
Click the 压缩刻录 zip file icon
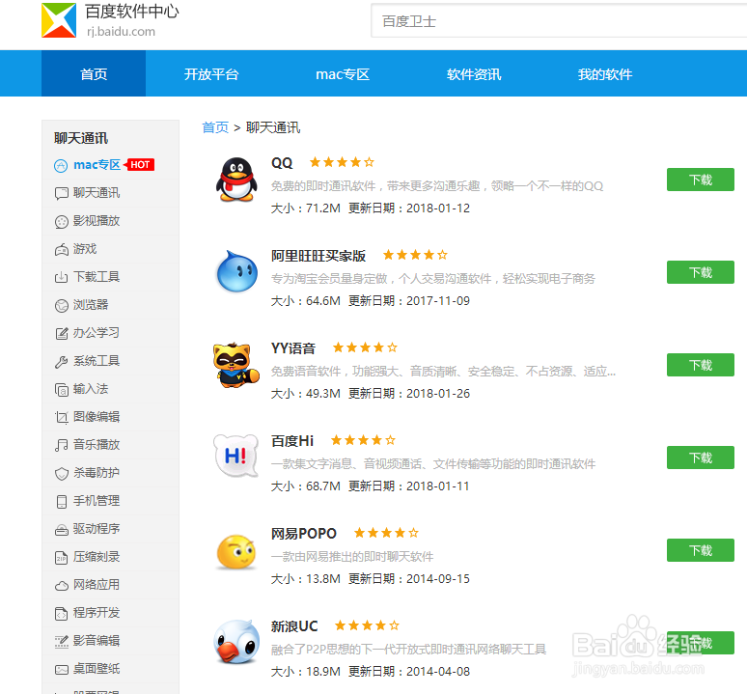(62, 557)
